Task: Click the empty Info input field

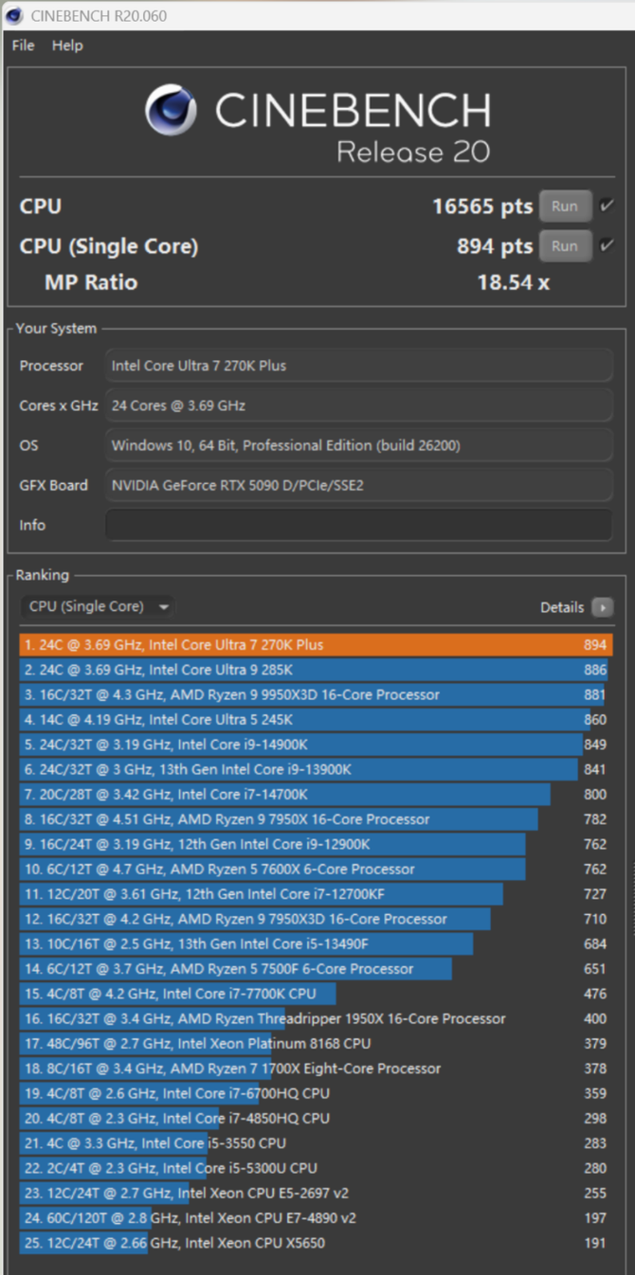Action: (358, 525)
